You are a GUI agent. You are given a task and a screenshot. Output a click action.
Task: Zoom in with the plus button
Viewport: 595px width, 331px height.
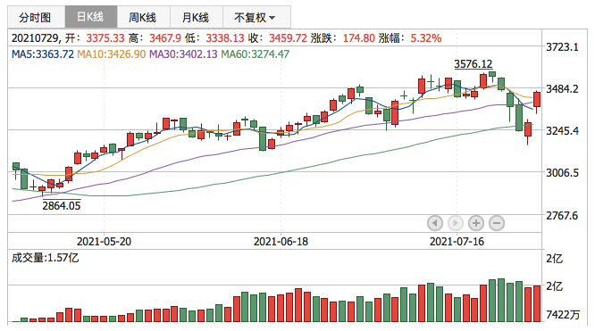pos(476,223)
